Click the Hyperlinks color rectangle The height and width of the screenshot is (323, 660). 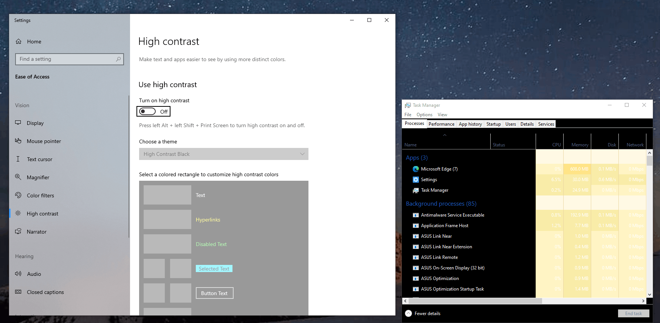[167, 220]
